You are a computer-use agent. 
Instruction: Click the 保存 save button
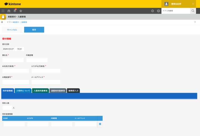coord(34,30)
